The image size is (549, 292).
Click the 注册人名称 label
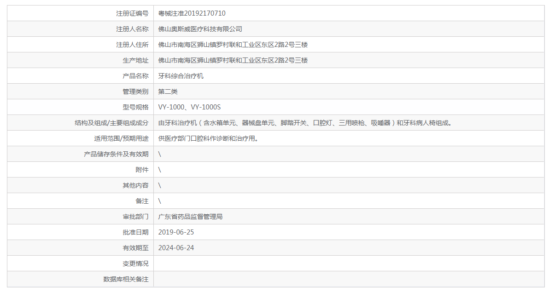click(x=132, y=29)
